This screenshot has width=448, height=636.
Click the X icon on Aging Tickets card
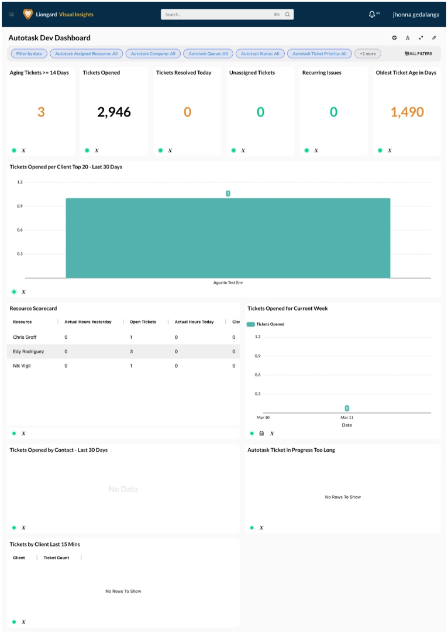pyautogui.click(x=23, y=150)
